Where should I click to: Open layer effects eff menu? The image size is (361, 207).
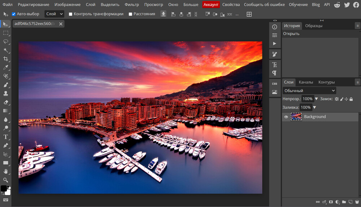click(324, 202)
